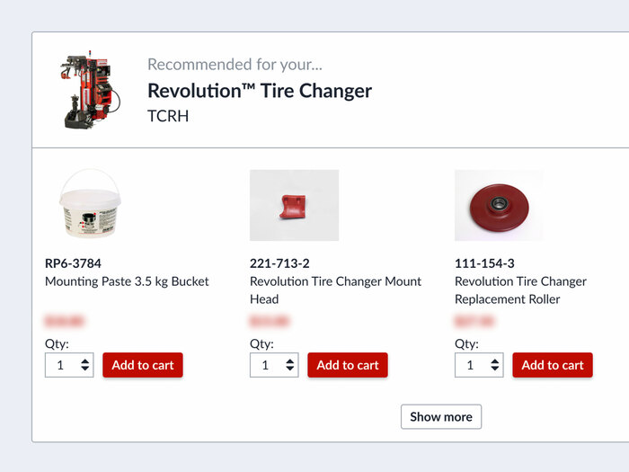
Task: Focus the Mount Head quantity field
Action: tap(266, 365)
